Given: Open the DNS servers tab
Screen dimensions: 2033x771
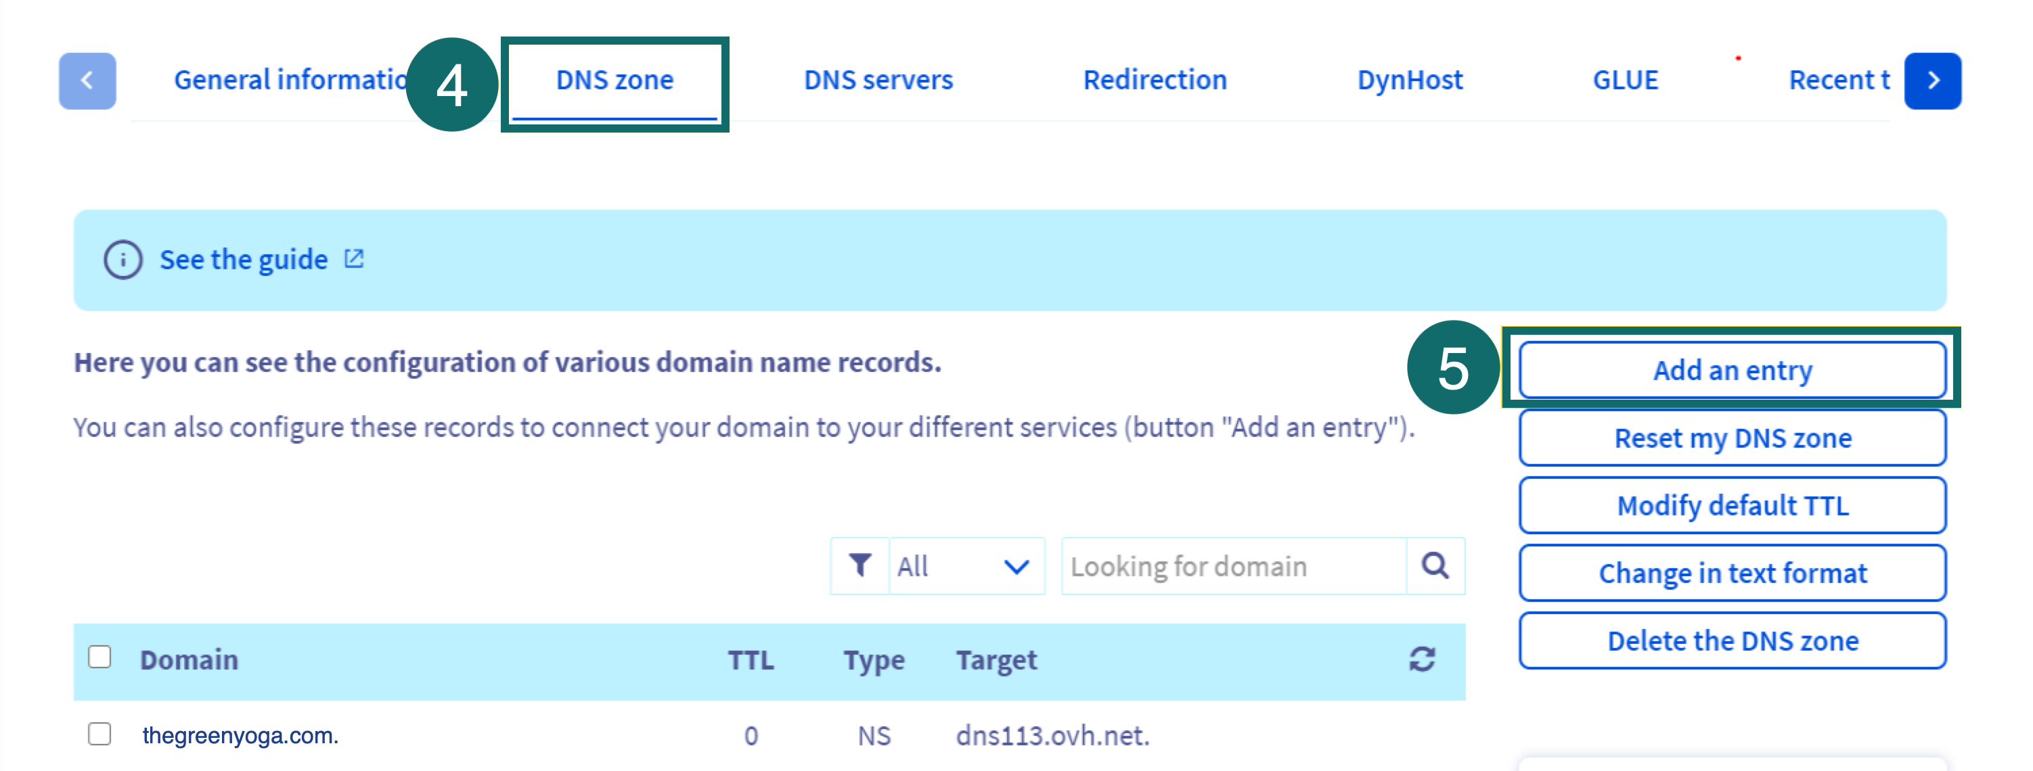Looking at the screenshot, I should coord(878,80).
